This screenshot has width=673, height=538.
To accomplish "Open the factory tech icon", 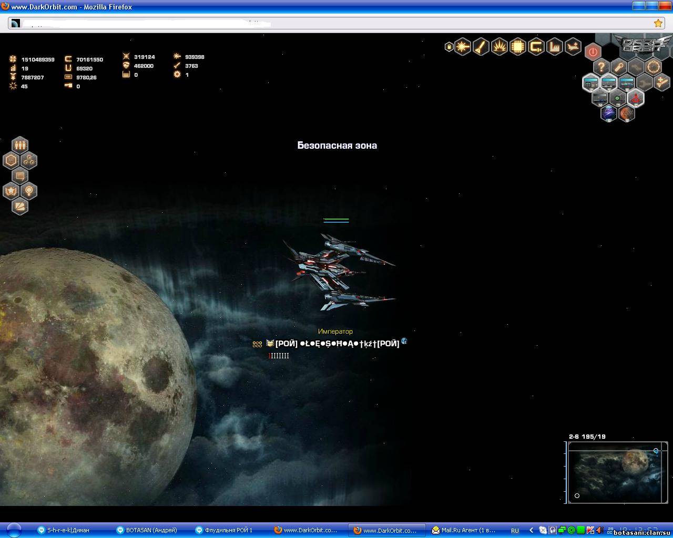I will tap(554, 47).
